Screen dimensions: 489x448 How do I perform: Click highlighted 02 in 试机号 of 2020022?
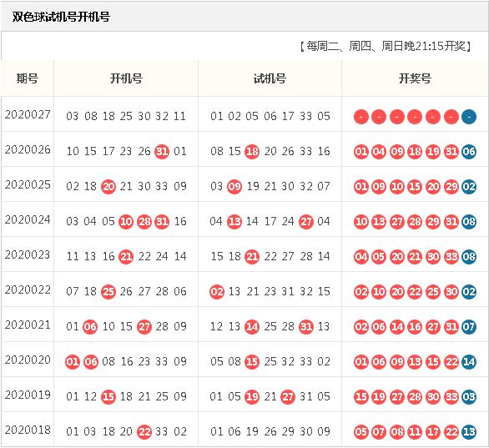(217, 292)
